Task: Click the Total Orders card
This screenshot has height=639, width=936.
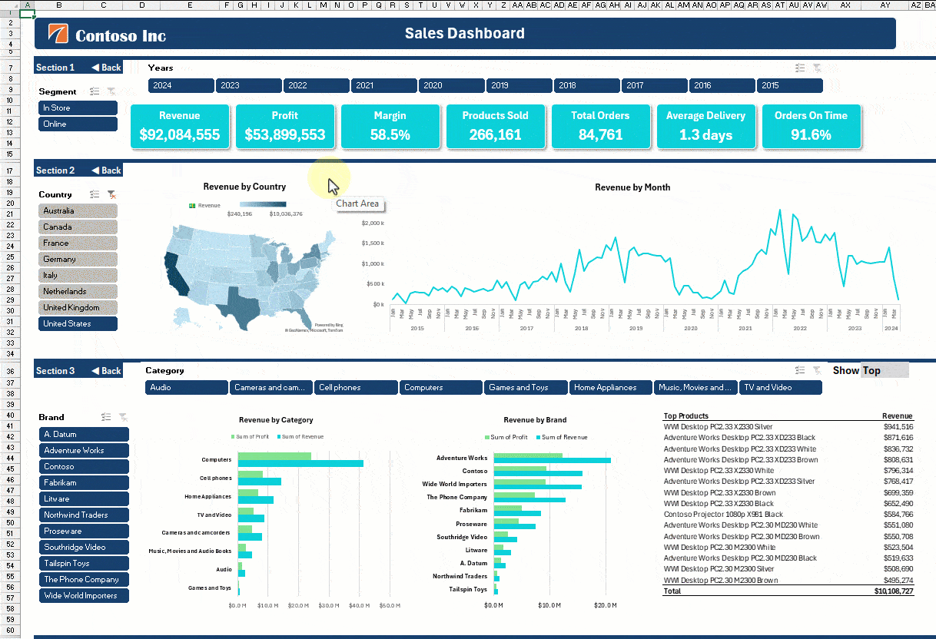Action: [x=601, y=127]
